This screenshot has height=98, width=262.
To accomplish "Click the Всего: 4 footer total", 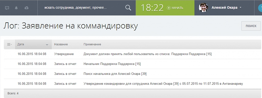I will click(x=13, y=93).
